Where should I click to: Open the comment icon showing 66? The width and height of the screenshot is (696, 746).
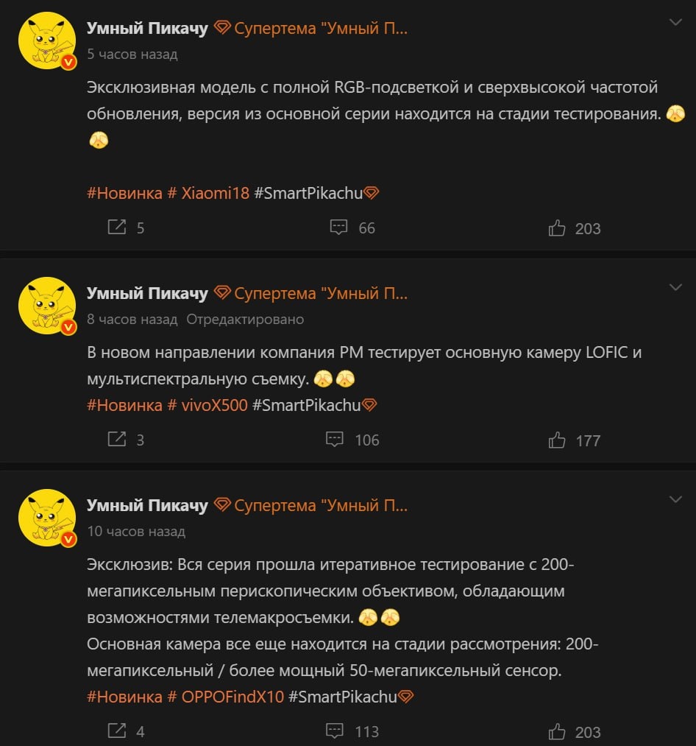pyautogui.click(x=338, y=228)
